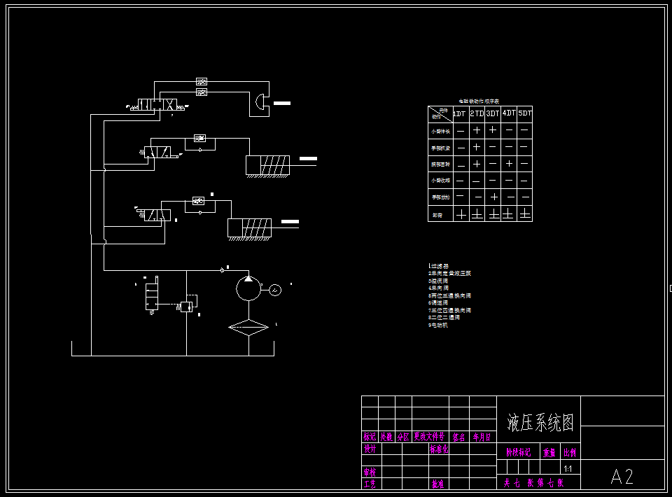672x497 pixels.
Task: Select legend entry 6调速阀
Action: 438,303
